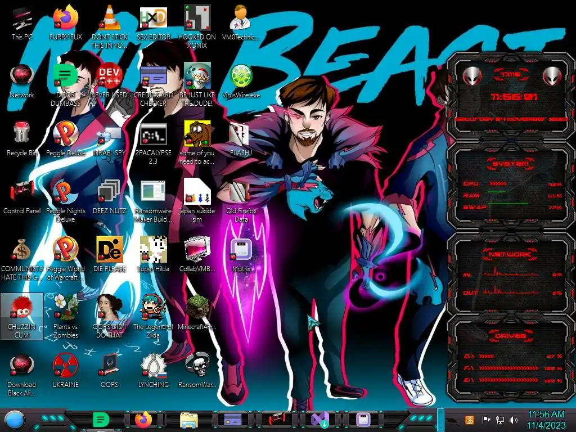576x432 pixels.
Task: Launch Plants vs Zombies shortcut
Action: tap(65, 317)
